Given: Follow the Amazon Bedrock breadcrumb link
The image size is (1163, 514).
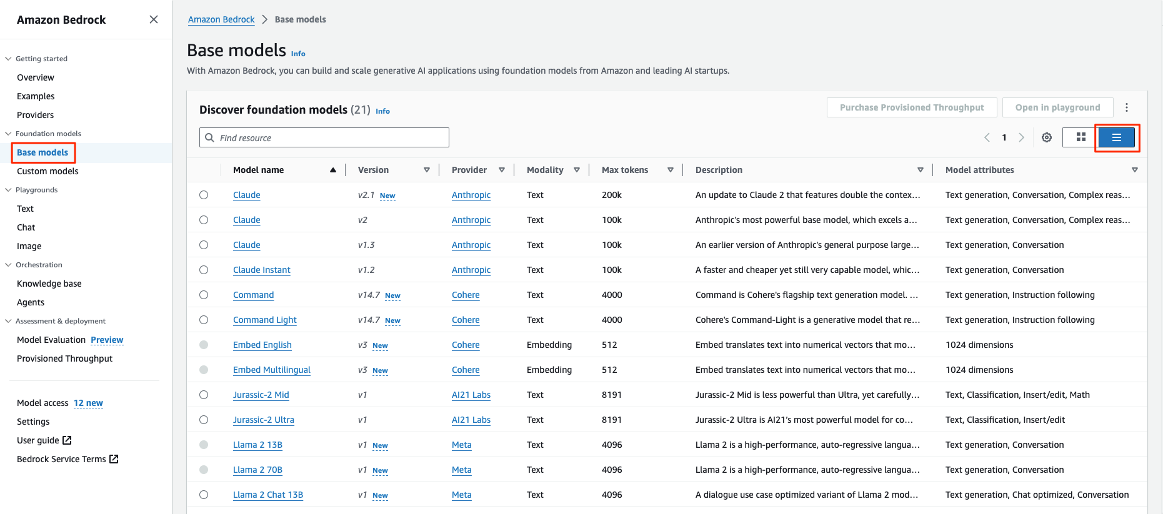Looking at the screenshot, I should tap(221, 19).
